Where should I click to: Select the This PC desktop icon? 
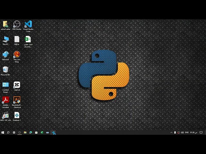click(5, 41)
